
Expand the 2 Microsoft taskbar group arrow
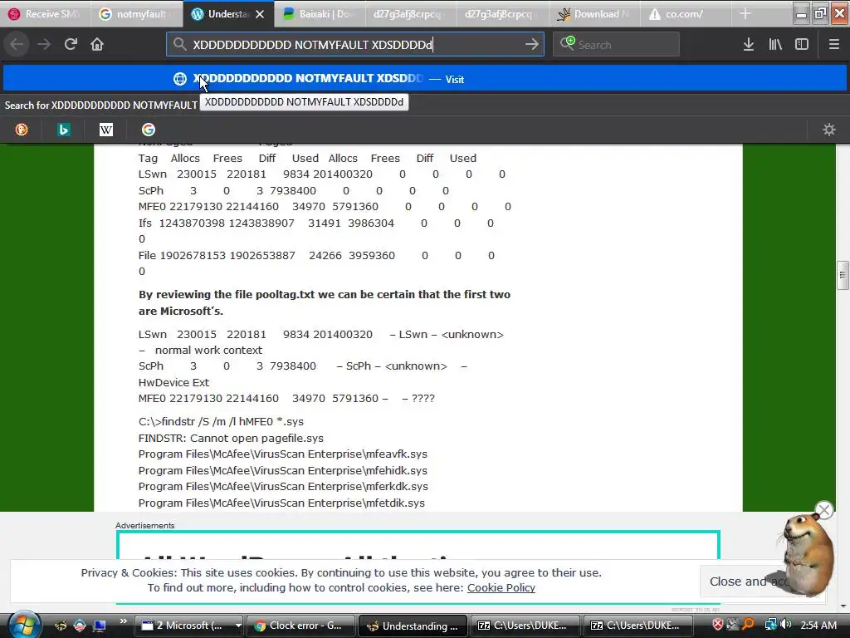tap(237, 626)
